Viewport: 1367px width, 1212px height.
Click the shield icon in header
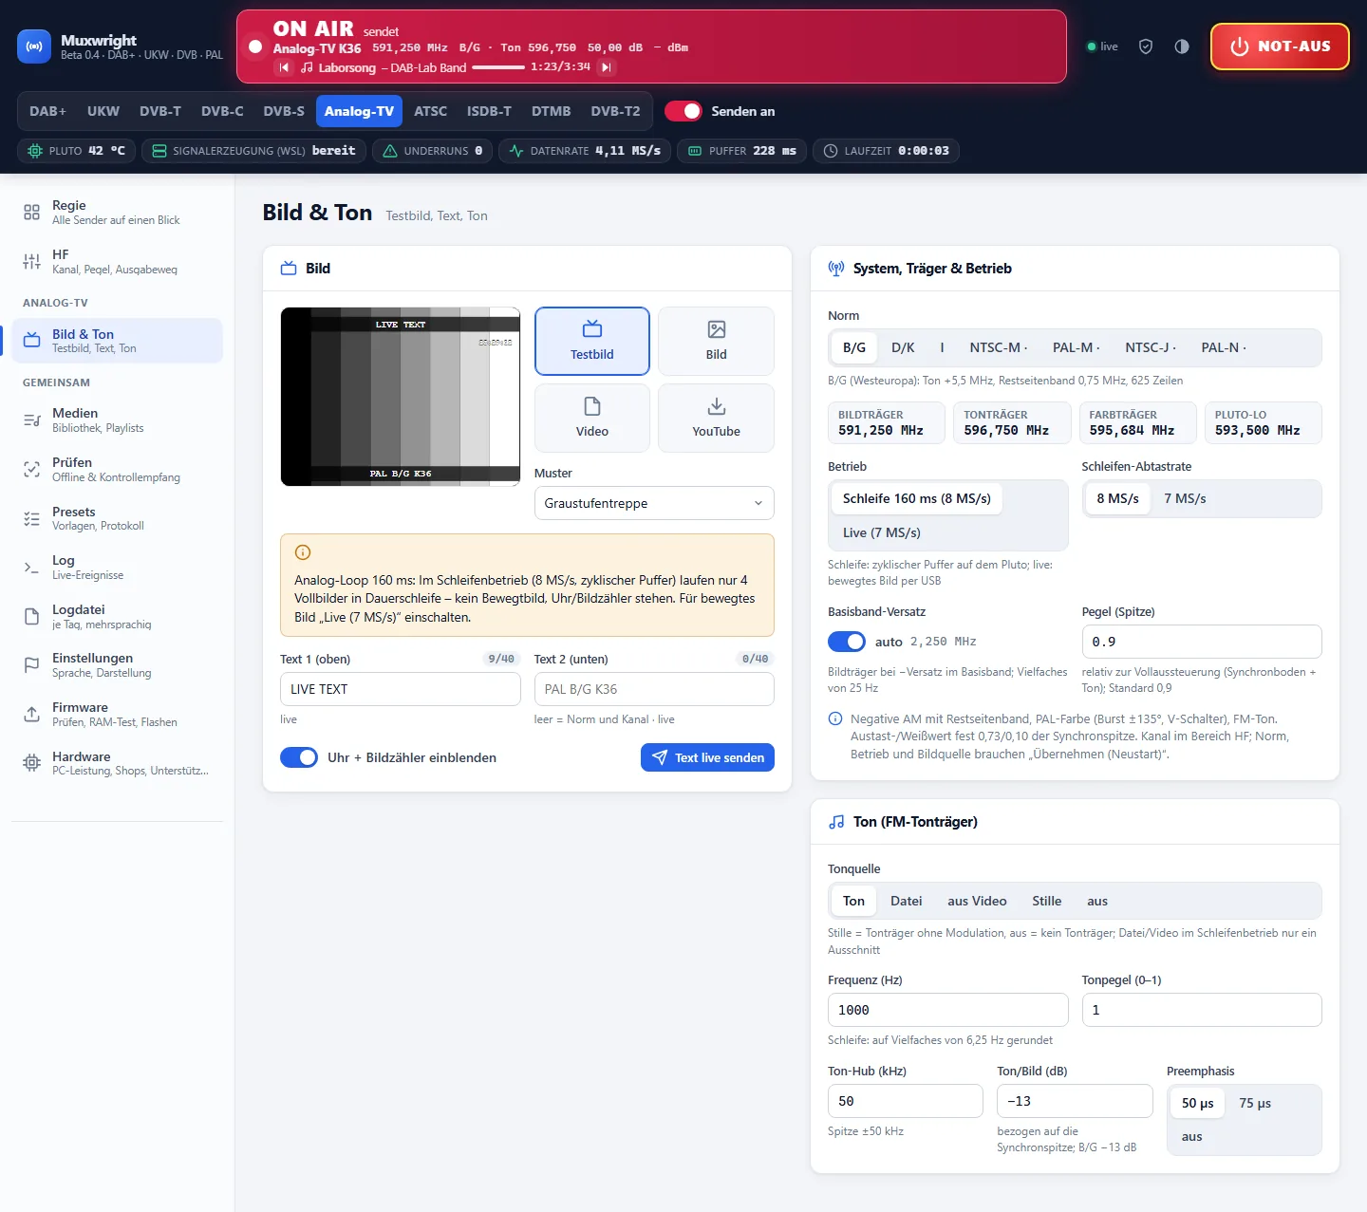click(1146, 47)
